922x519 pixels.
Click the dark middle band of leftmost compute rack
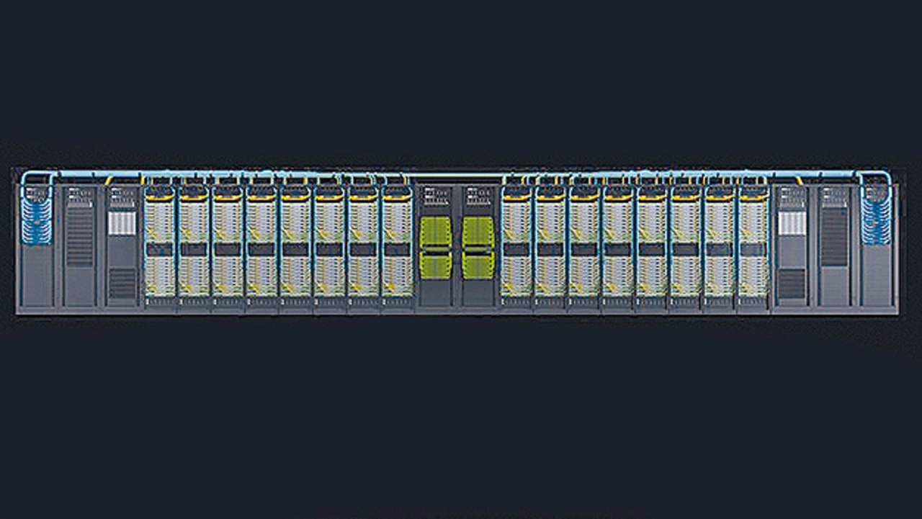coord(159,249)
